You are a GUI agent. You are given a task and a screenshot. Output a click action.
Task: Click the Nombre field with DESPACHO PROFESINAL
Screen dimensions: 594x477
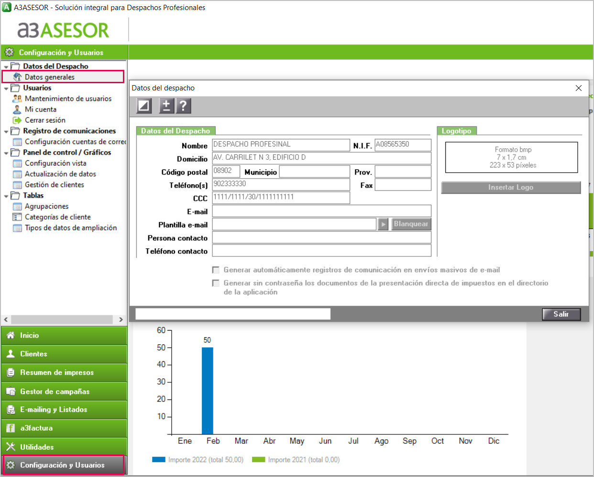(x=281, y=145)
